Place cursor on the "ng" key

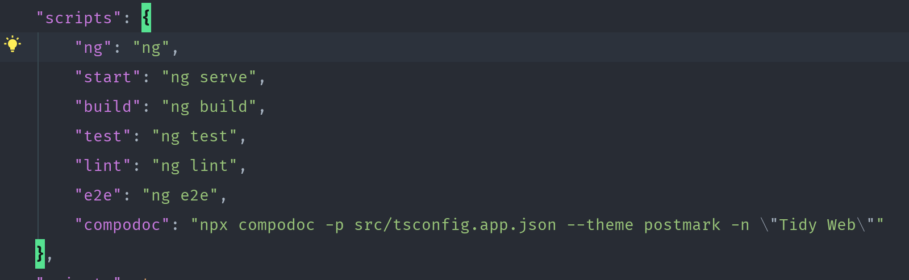point(93,48)
